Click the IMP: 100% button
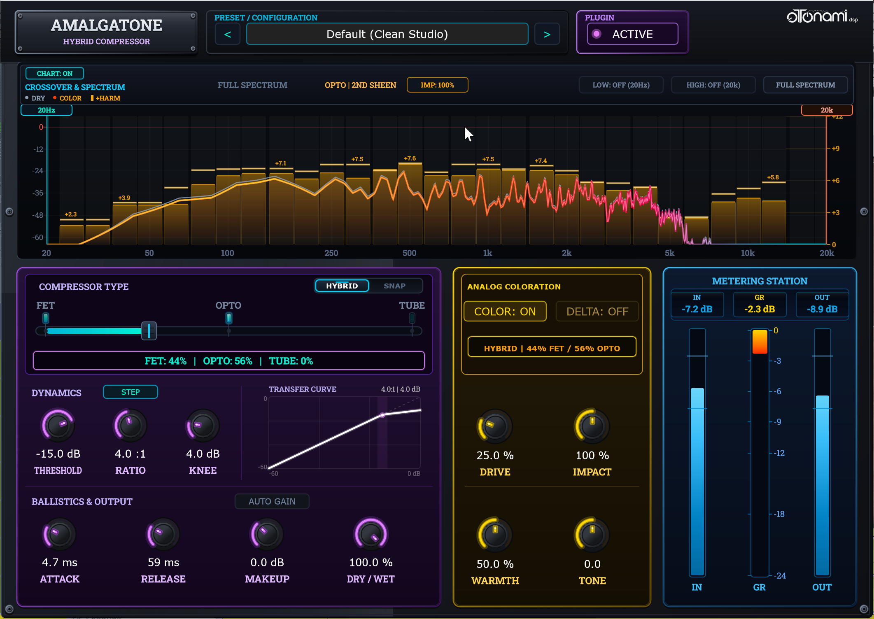Image resolution: width=874 pixels, height=619 pixels. (437, 85)
